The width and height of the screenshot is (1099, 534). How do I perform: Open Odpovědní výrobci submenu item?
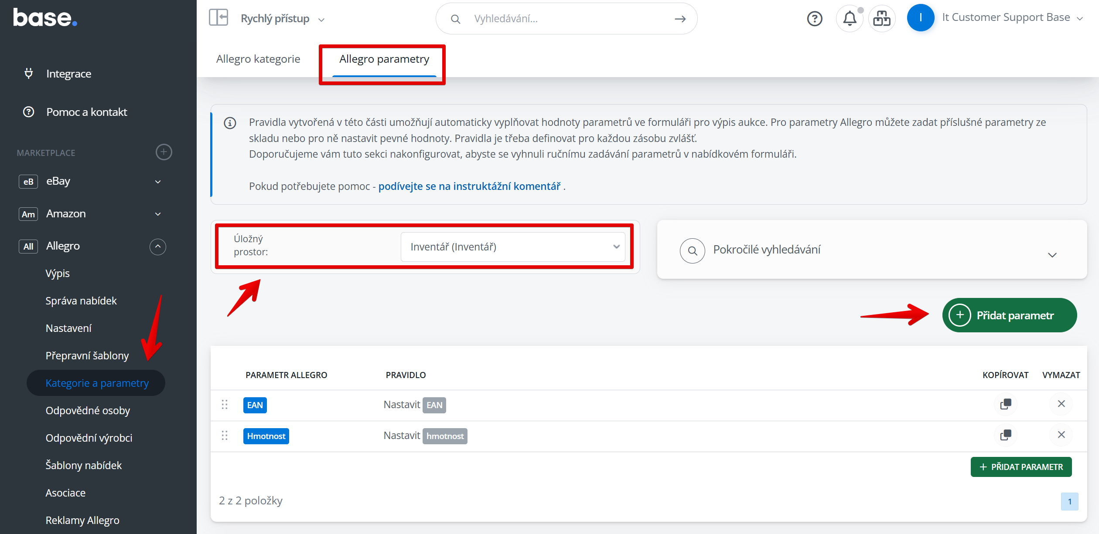coord(89,438)
